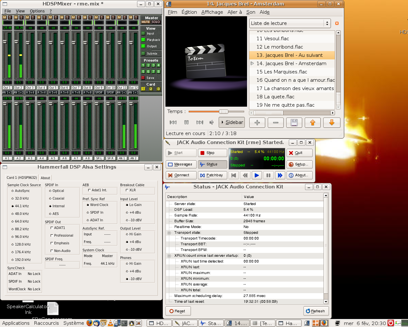Recall preset 5 in HDSPMixer
The height and width of the screenshot is (327, 408).
pyautogui.click(x=143, y=72)
